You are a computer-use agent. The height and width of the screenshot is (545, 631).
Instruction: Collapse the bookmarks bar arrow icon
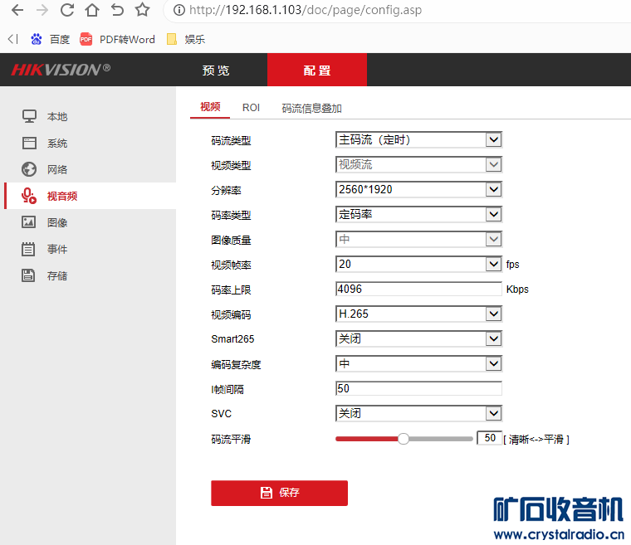[x=13, y=39]
